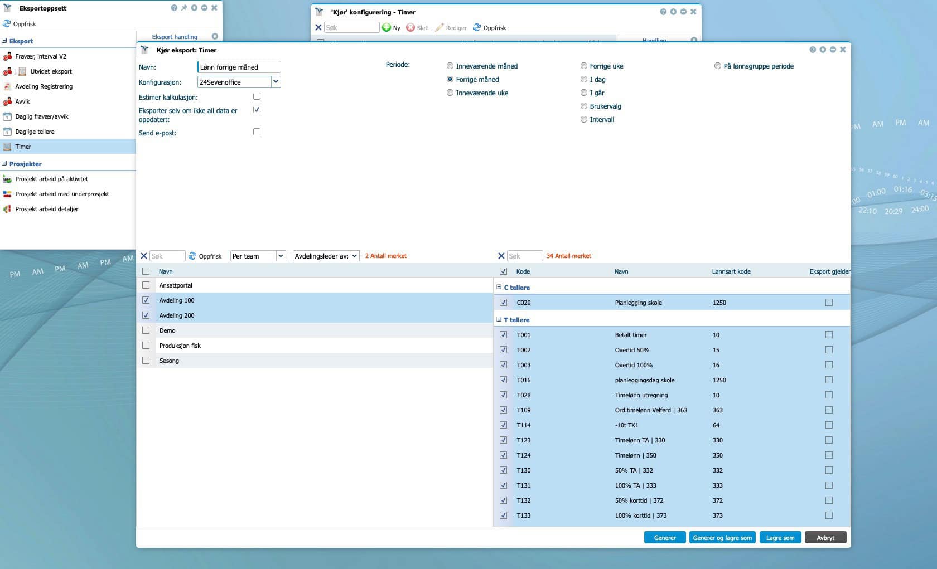Open Konfigurasjon dropdown
This screenshot has width=937, height=569.
coord(276,82)
